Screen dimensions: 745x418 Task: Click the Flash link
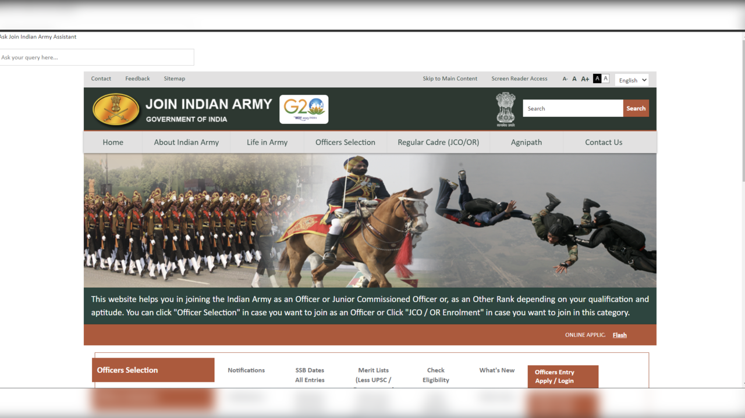[x=619, y=335]
